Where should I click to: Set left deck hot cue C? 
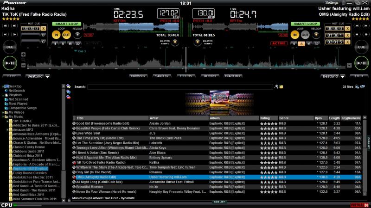click(43, 42)
